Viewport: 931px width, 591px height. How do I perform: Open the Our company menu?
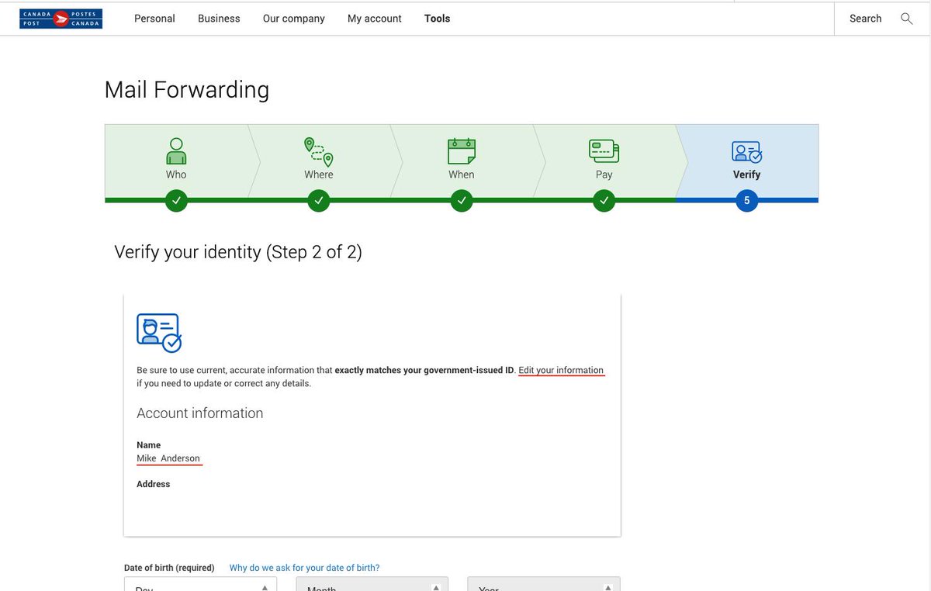294,18
